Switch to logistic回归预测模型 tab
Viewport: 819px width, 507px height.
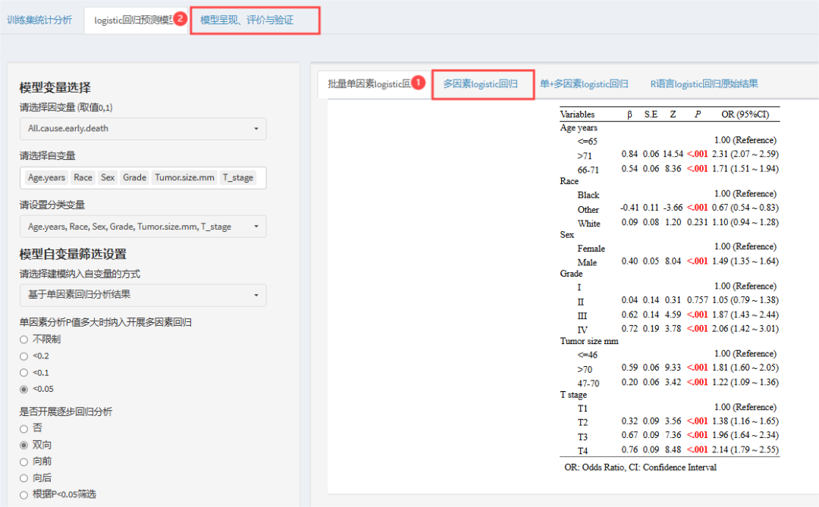tap(133, 20)
